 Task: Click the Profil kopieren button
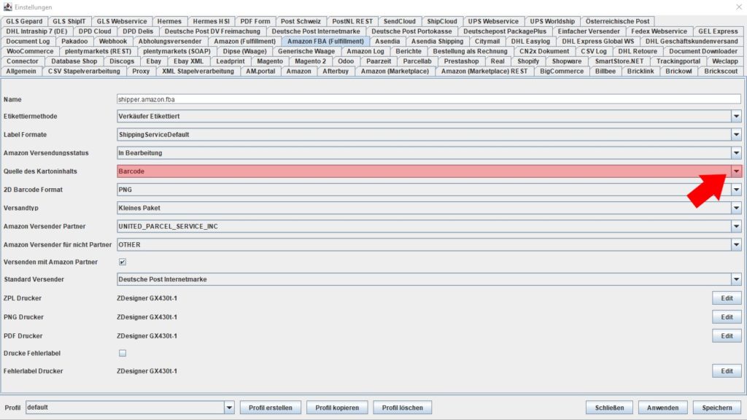pyautogui.click(x=337, y=408)
